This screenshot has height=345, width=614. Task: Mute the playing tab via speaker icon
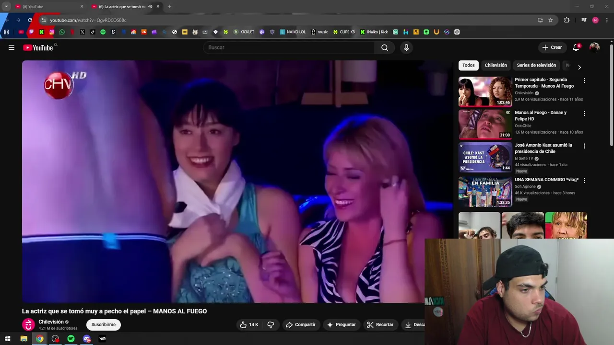click(x=150, y=7)
